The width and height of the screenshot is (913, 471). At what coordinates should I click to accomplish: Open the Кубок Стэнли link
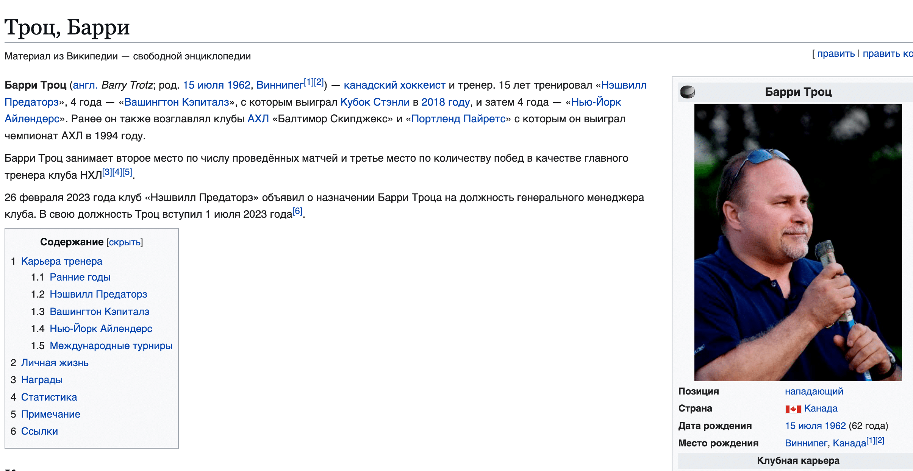coord(375,102)
